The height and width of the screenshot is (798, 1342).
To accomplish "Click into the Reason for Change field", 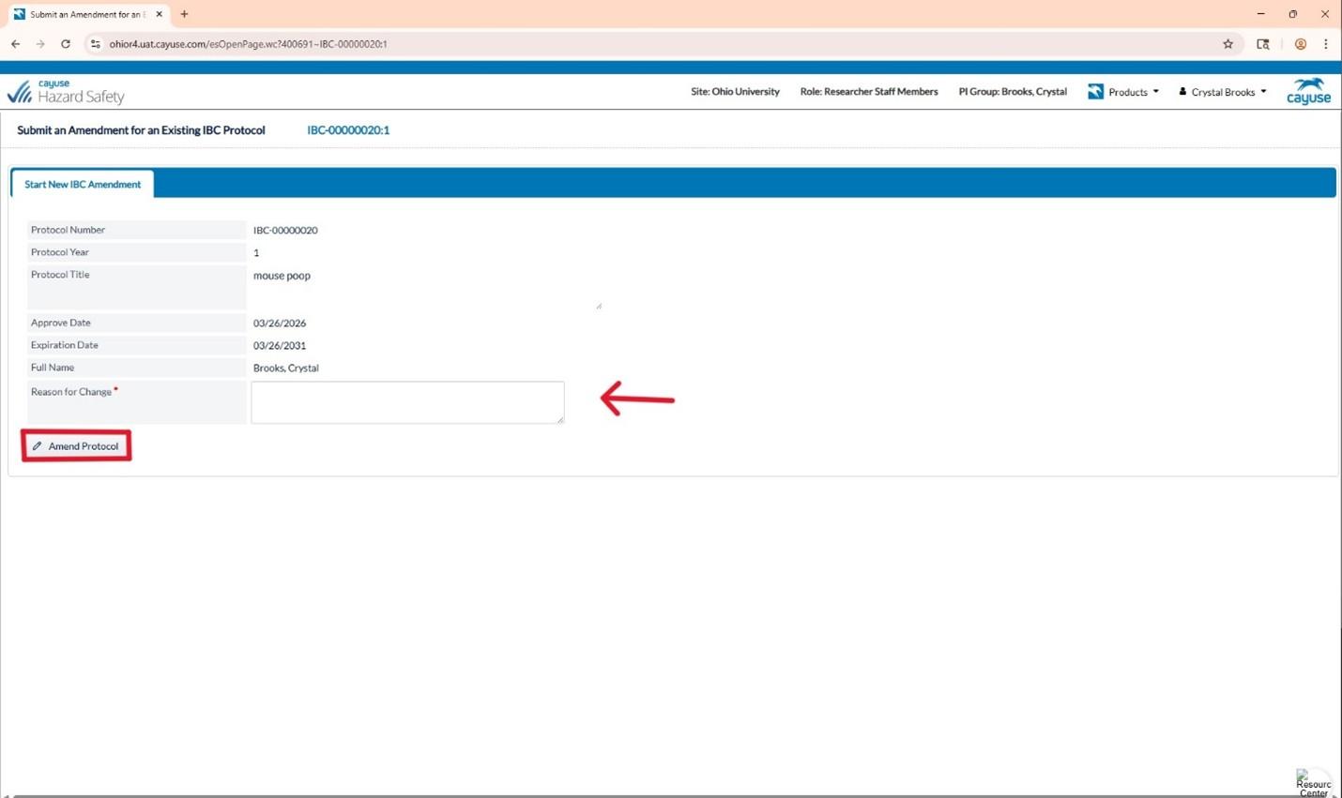I will click(406, 402).
